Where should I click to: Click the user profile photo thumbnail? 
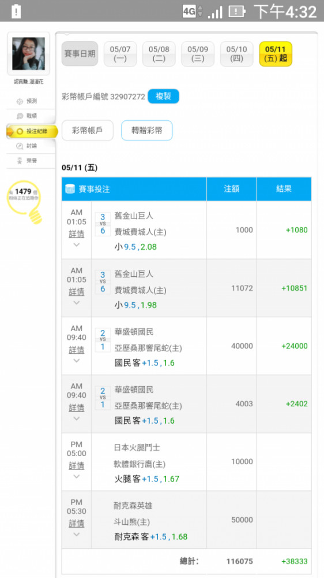tap(28, 54)
